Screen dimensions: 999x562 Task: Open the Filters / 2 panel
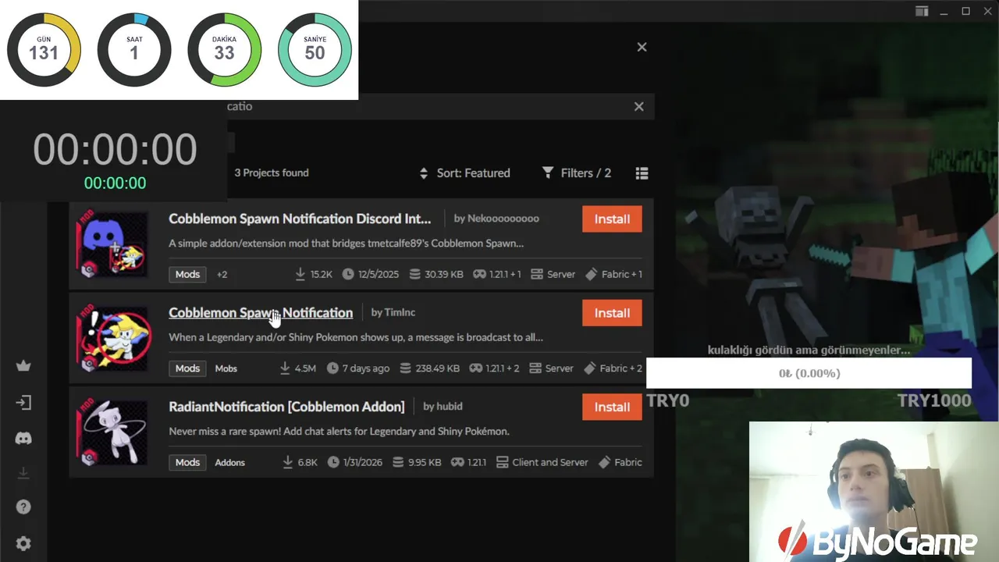point(577,173)
